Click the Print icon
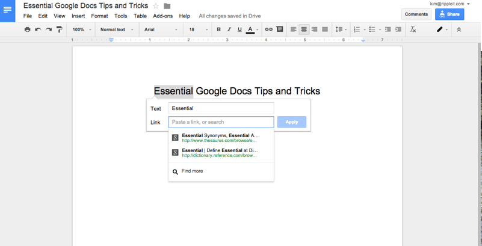The width and height of the screenshot is (482, 246). pyautogui.click(x=27, y=29)
